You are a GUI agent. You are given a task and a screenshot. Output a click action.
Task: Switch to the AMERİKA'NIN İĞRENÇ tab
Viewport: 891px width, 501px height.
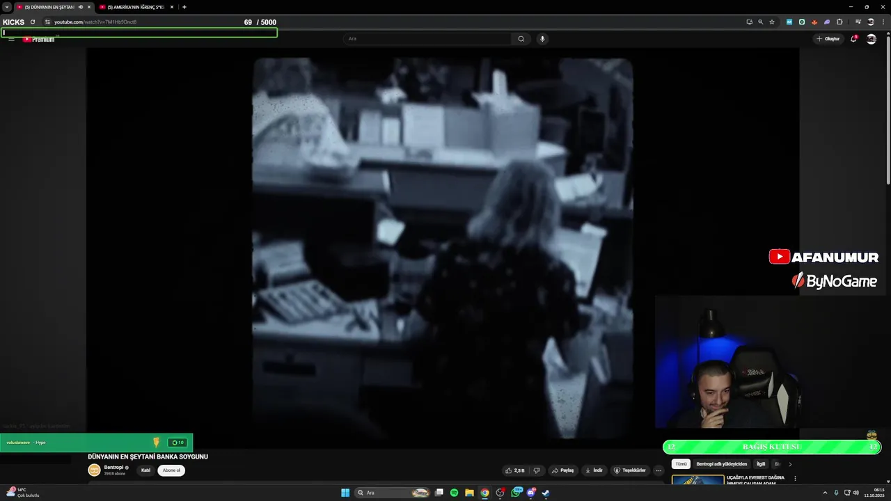click(136, 7)
